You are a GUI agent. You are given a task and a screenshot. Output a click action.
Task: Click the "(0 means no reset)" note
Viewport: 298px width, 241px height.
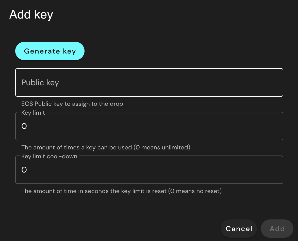pos(195,191)
